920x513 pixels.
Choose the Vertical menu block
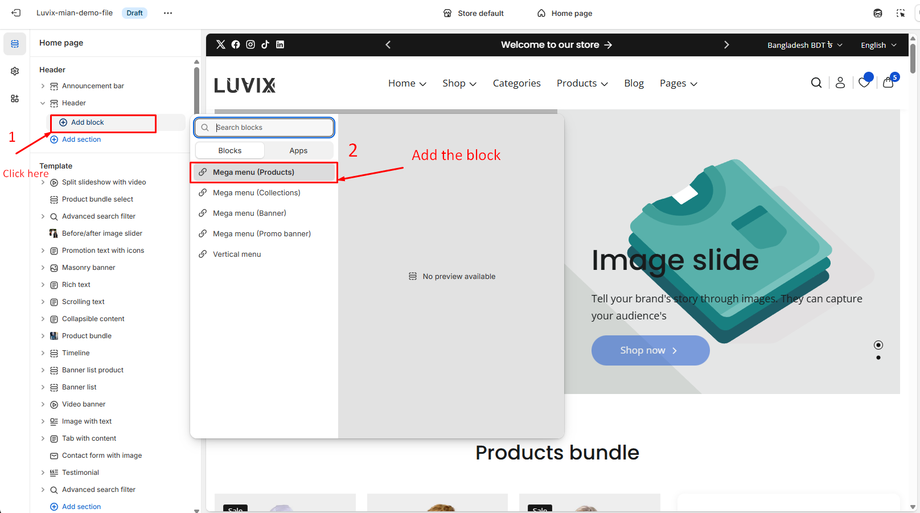[x=237, y=255]
